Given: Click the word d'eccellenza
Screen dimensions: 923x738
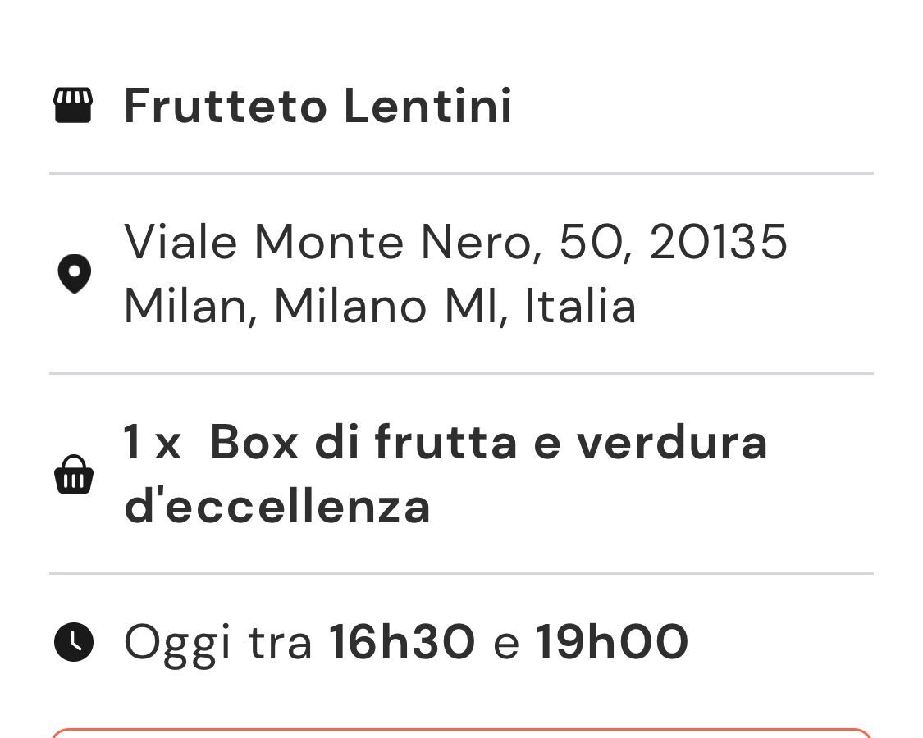Looking at the screenshot, I should [277, 506].
